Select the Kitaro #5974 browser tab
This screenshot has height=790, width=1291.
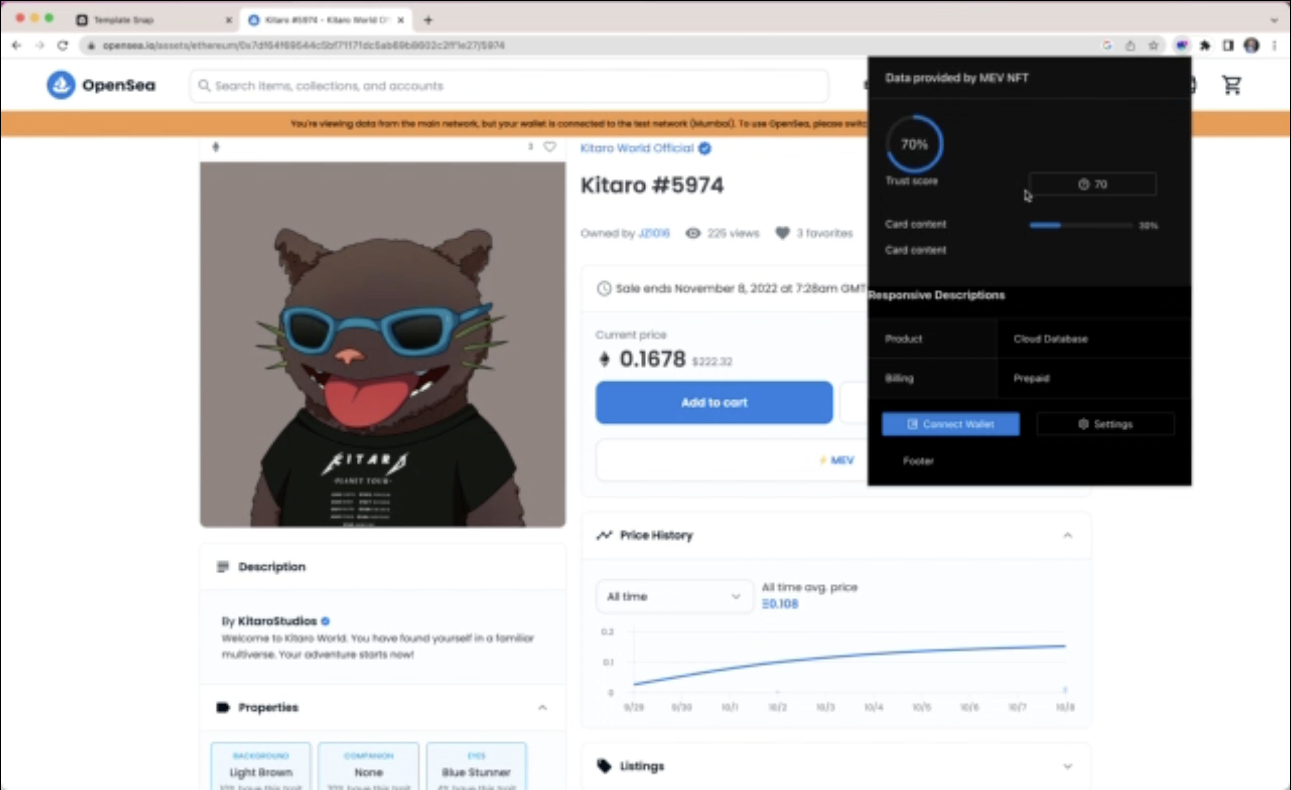pyautogui.click(x=326, y=20)
